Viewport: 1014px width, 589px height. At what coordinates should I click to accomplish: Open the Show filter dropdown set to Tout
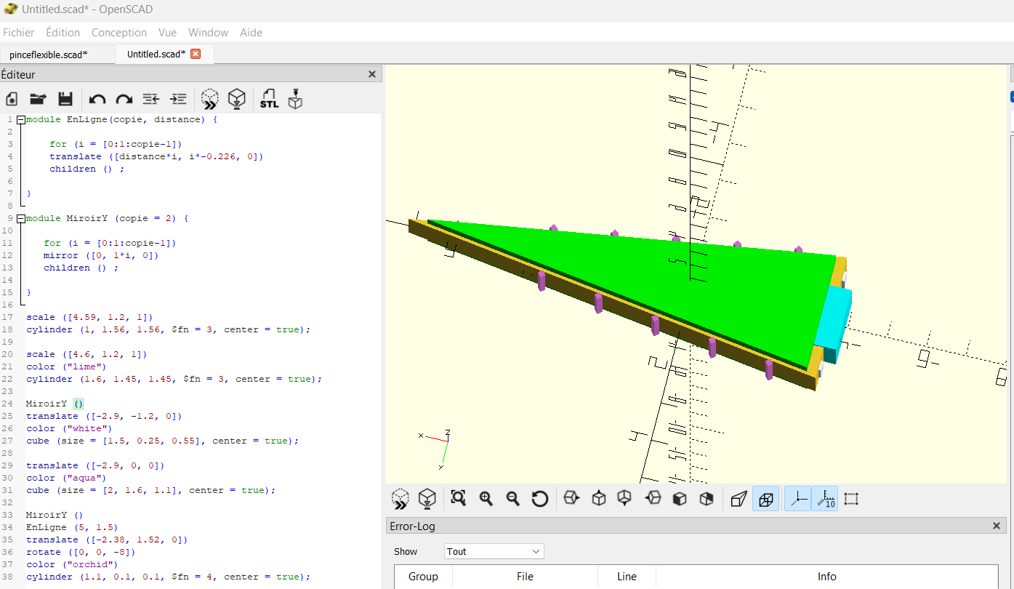(494, 551)
